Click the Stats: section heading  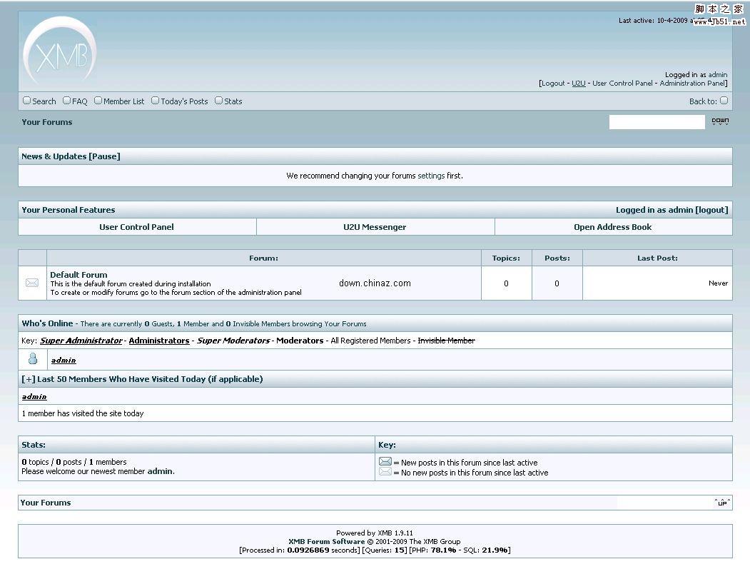click(x=34, y=445)
